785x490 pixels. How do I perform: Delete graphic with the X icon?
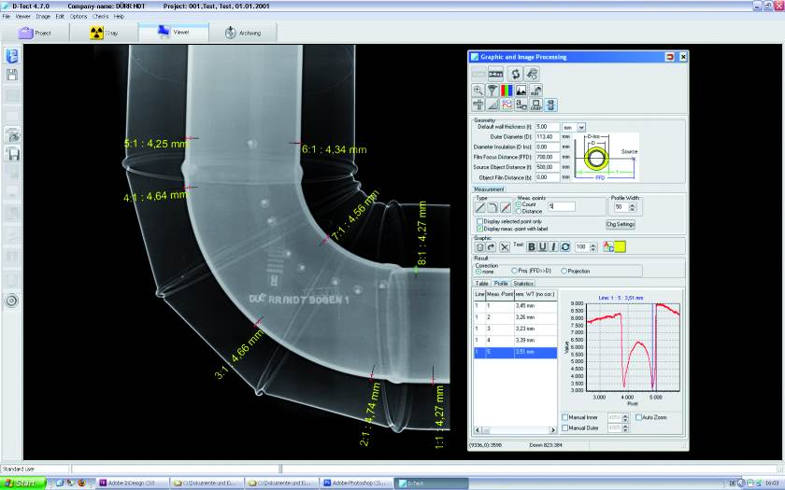(x=505, y=246)
